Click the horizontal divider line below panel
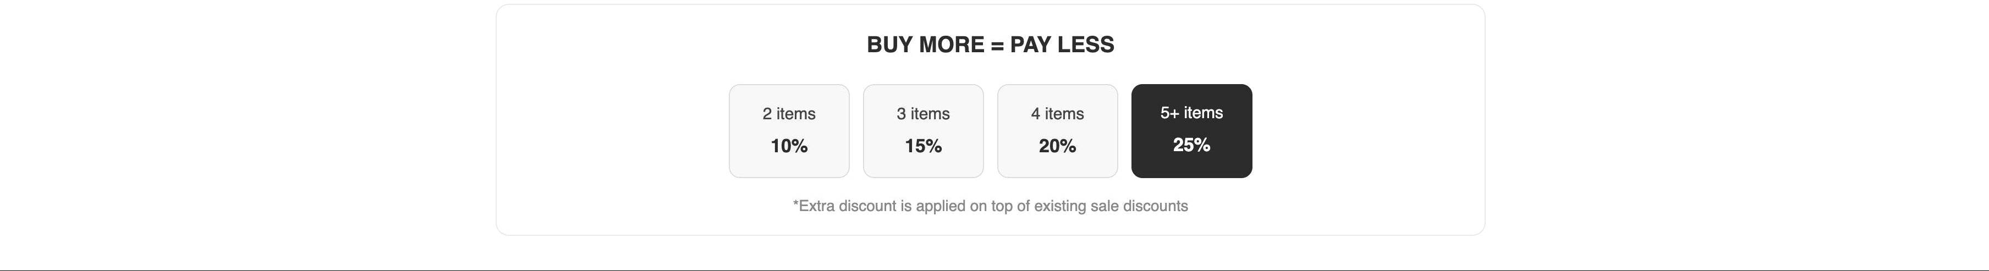 (x=994, y=270)
